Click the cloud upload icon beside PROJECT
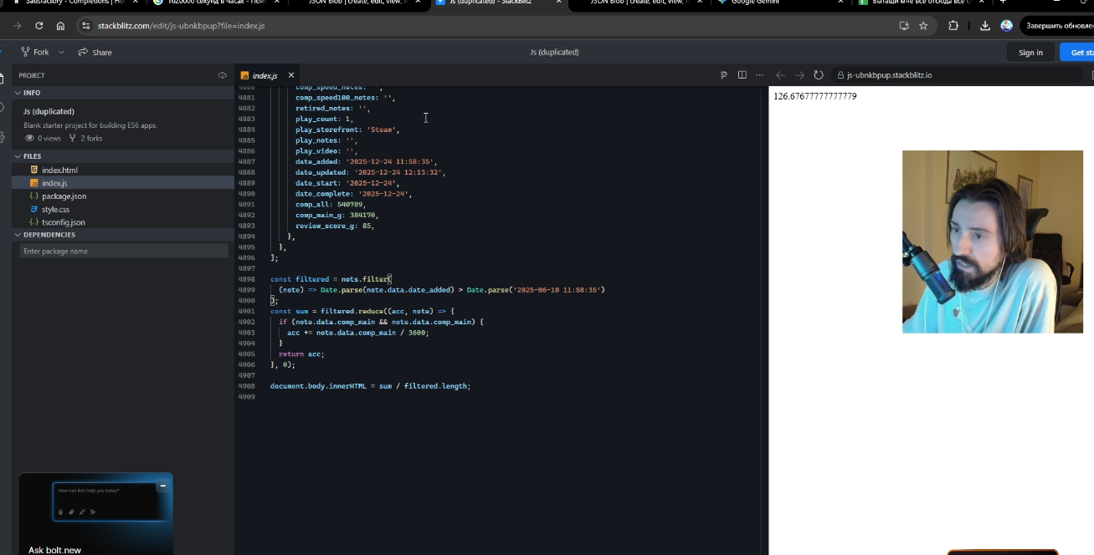The image size is (1094, 555). (x=222, y=75)
